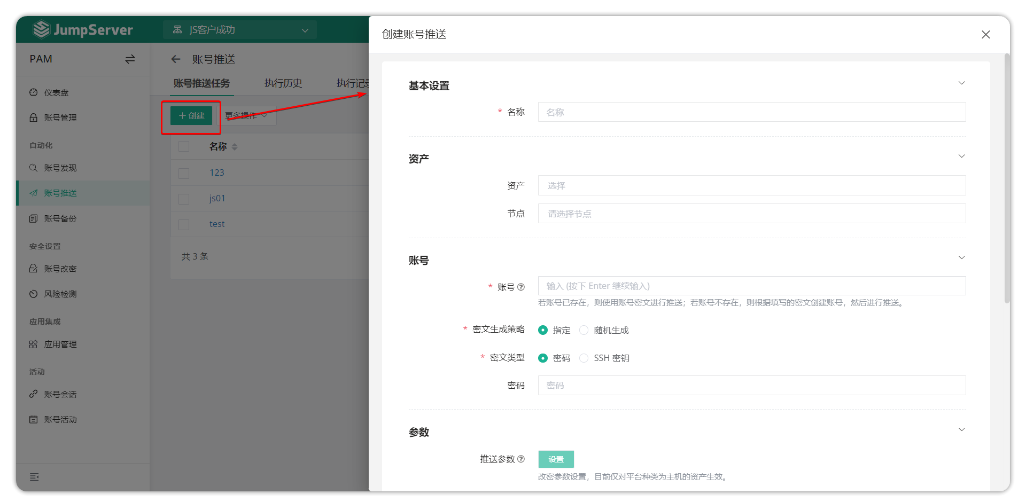Switch to the 账号推送任务 tab
1026x502 pixels.
(x=201, y=83)
